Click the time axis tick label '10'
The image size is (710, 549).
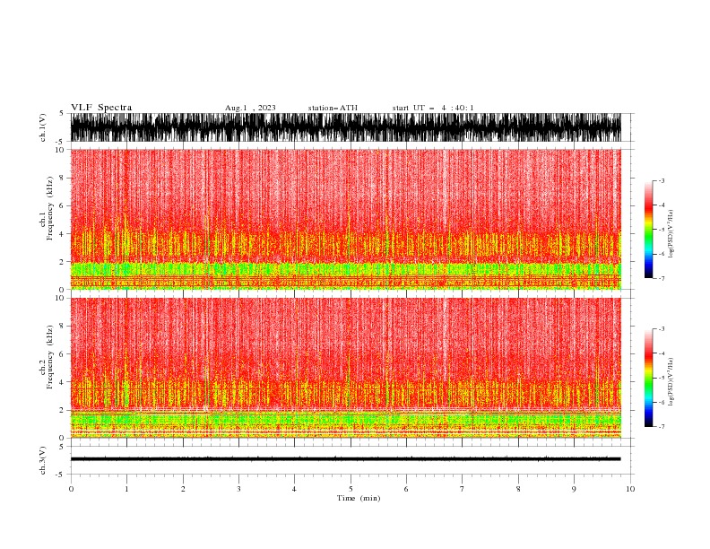630,489
